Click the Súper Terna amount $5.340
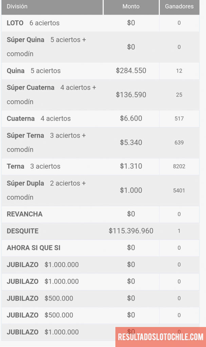The width and height of the screenshot is (206, 347). 131,143
